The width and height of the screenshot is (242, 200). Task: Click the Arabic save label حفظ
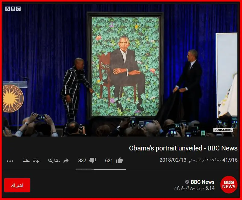26,160
